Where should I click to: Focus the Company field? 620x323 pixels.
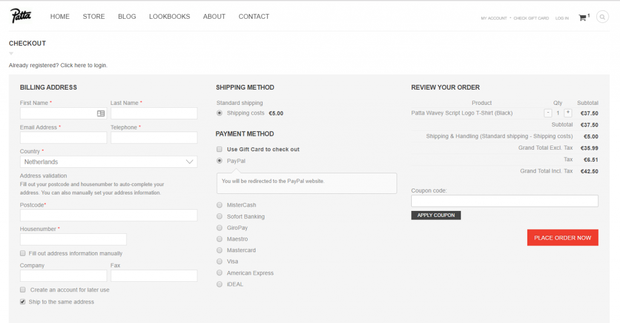pos(63,276)
